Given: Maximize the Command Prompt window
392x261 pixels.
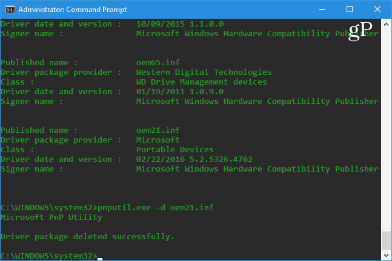Looking at the screenshot, I should click(350, 10).
